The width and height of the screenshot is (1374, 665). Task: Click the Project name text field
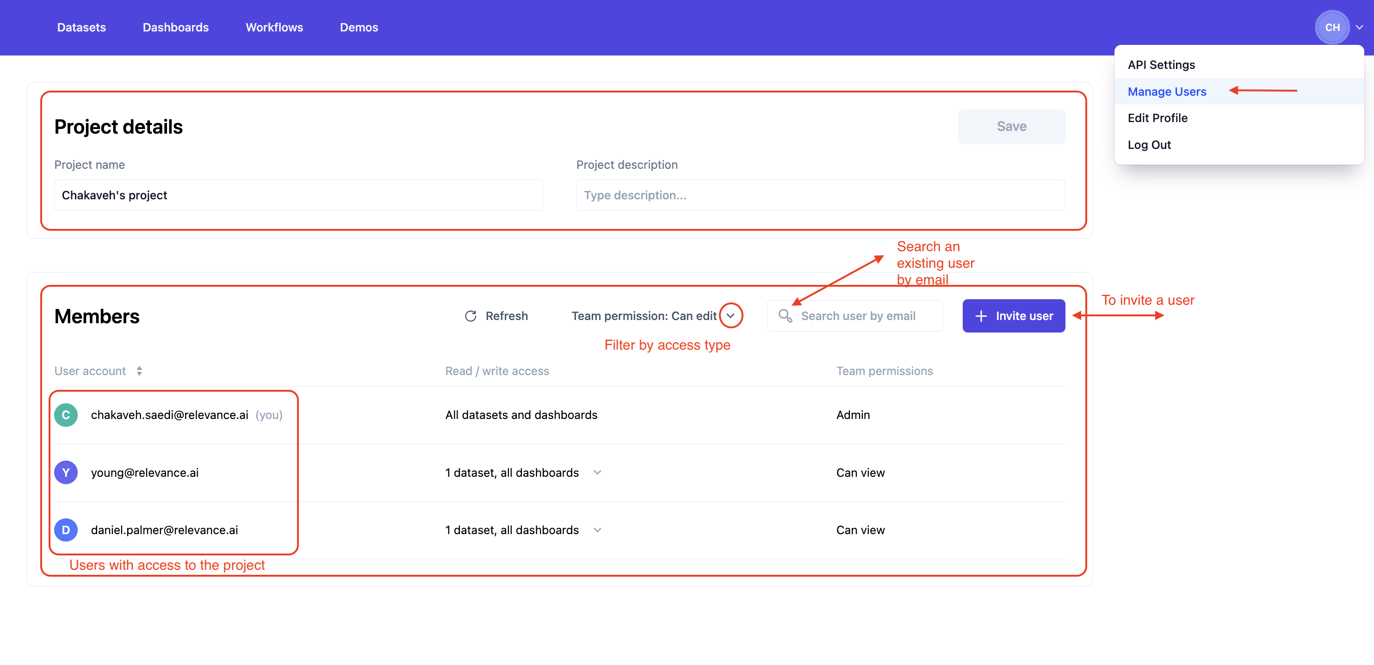point(298,195)
